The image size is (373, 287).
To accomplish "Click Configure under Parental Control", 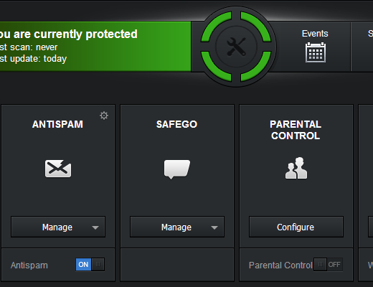I will 296,227.
